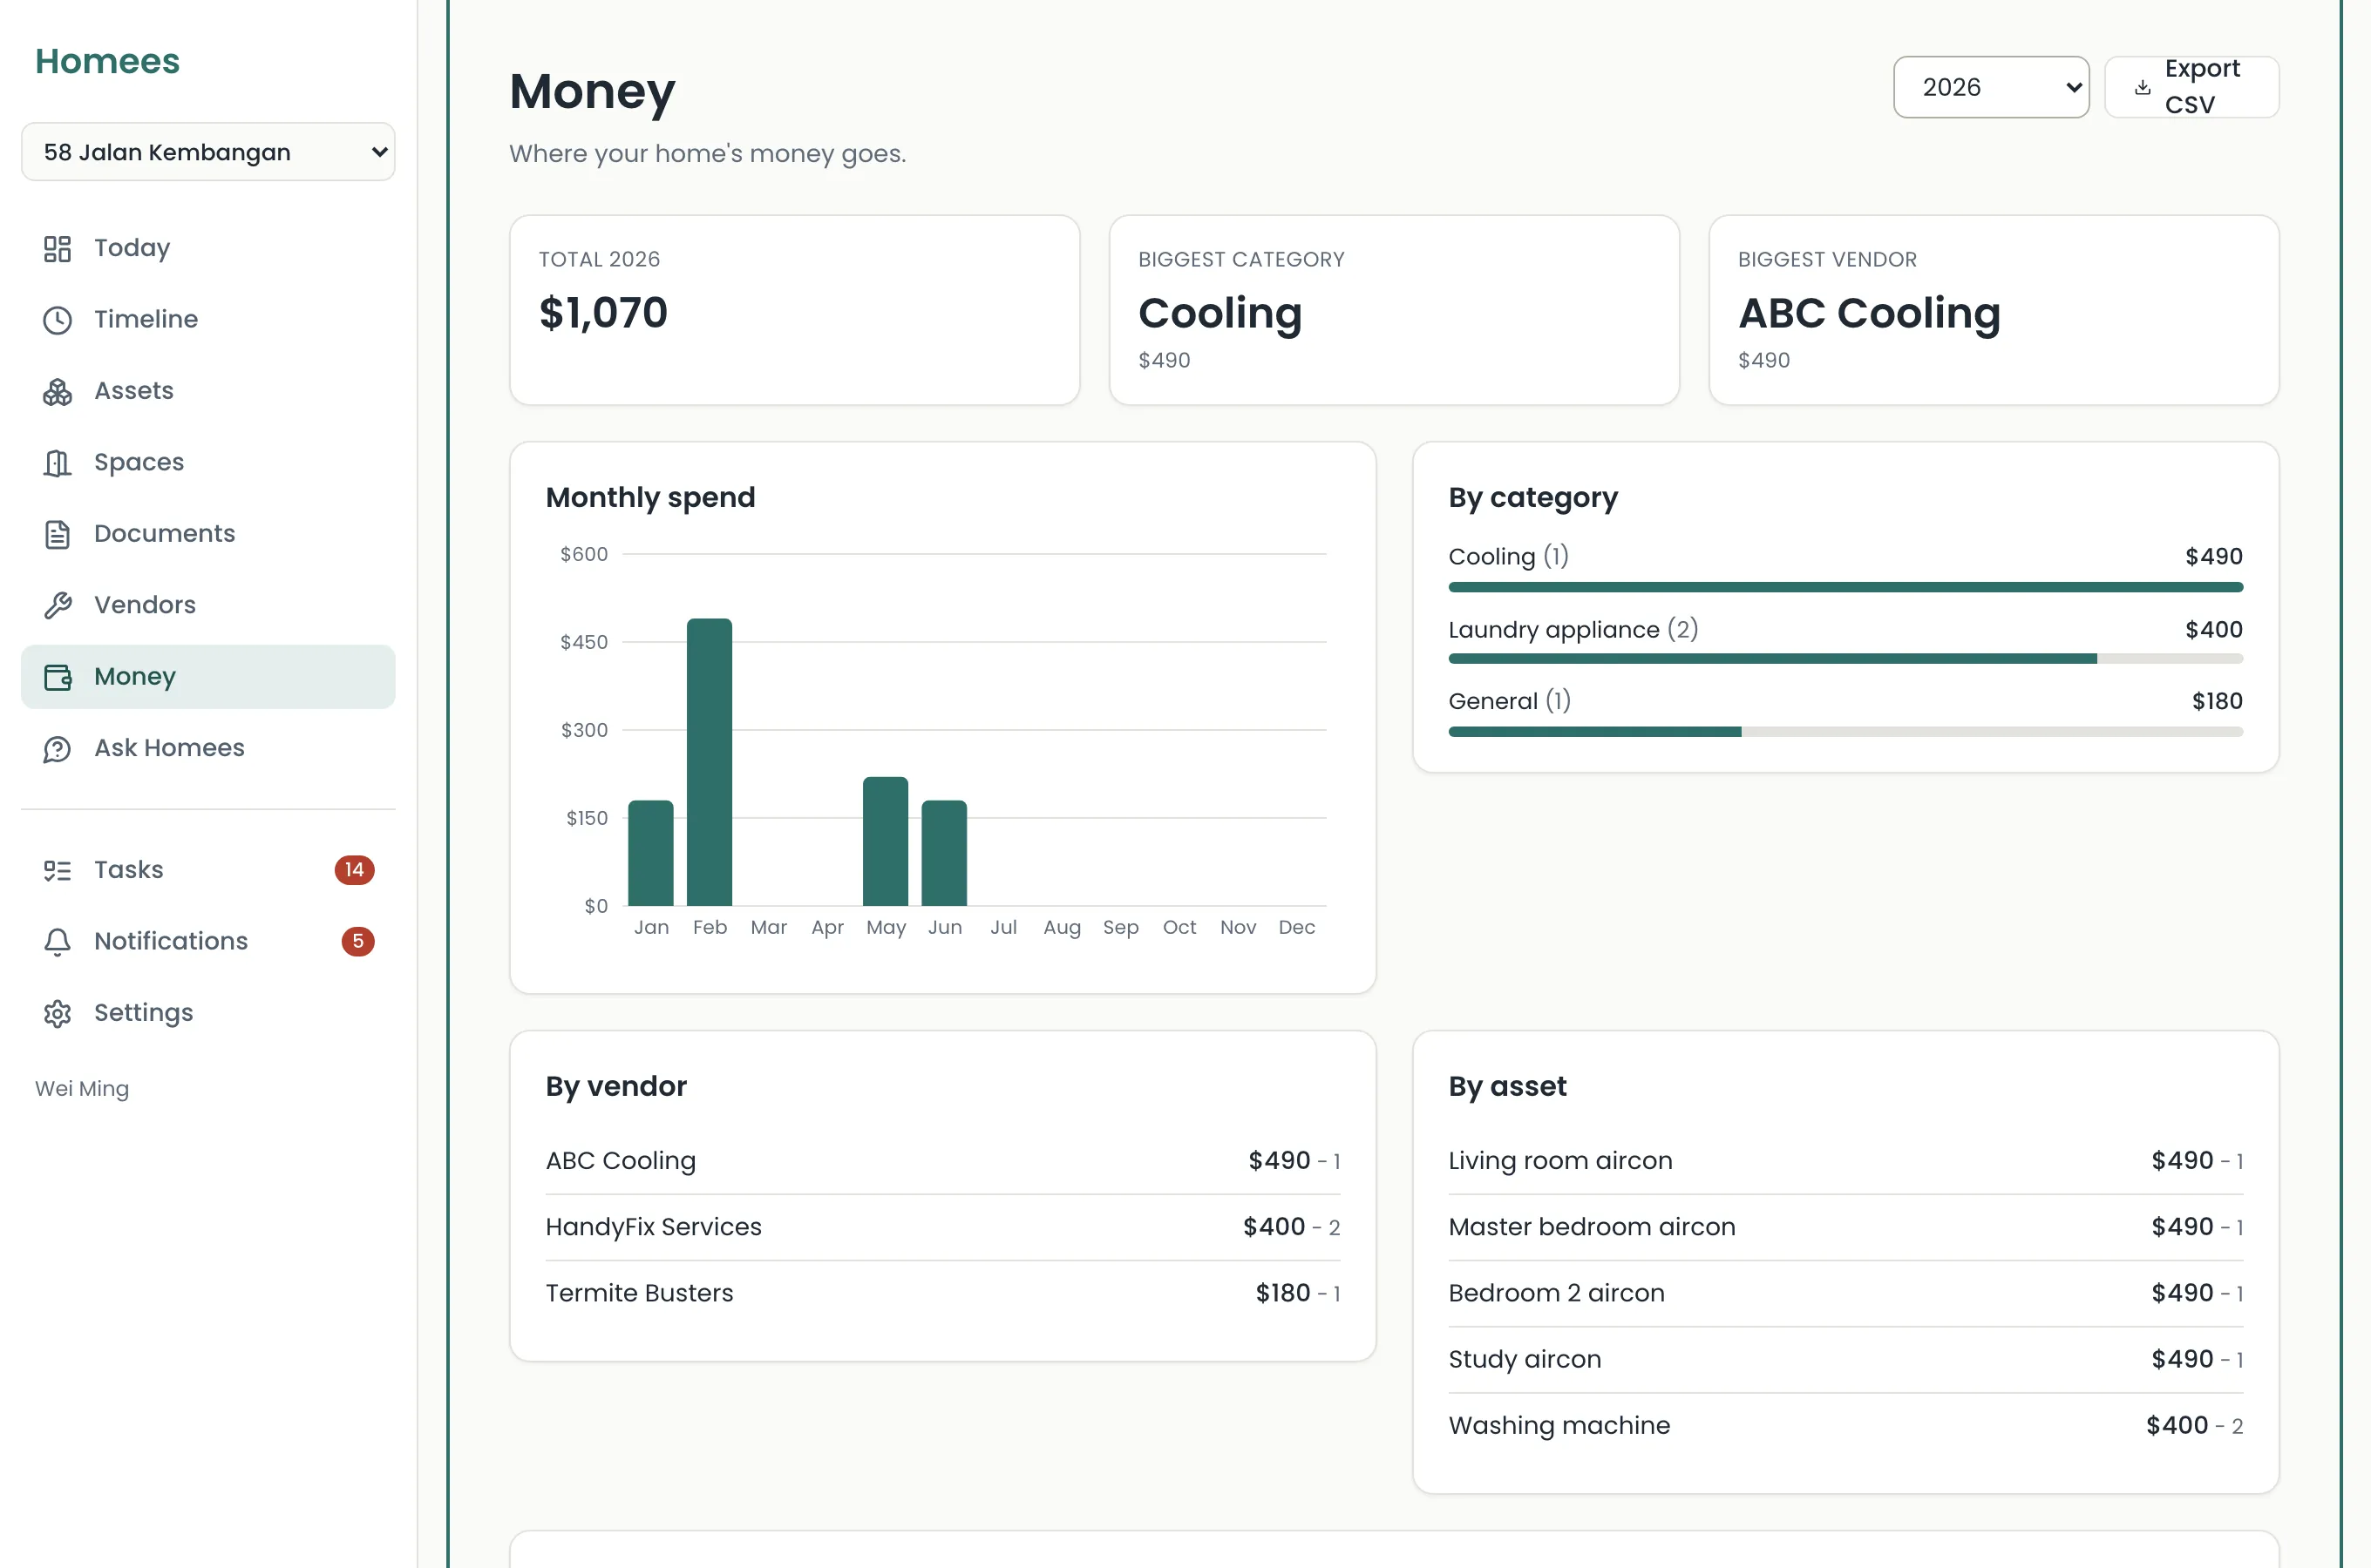Click the June bar in Monthly spend
The image size is (2371, 1568).
pos(944,853)
